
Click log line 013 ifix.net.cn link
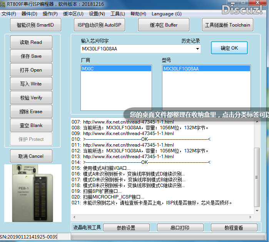point(128,157)
